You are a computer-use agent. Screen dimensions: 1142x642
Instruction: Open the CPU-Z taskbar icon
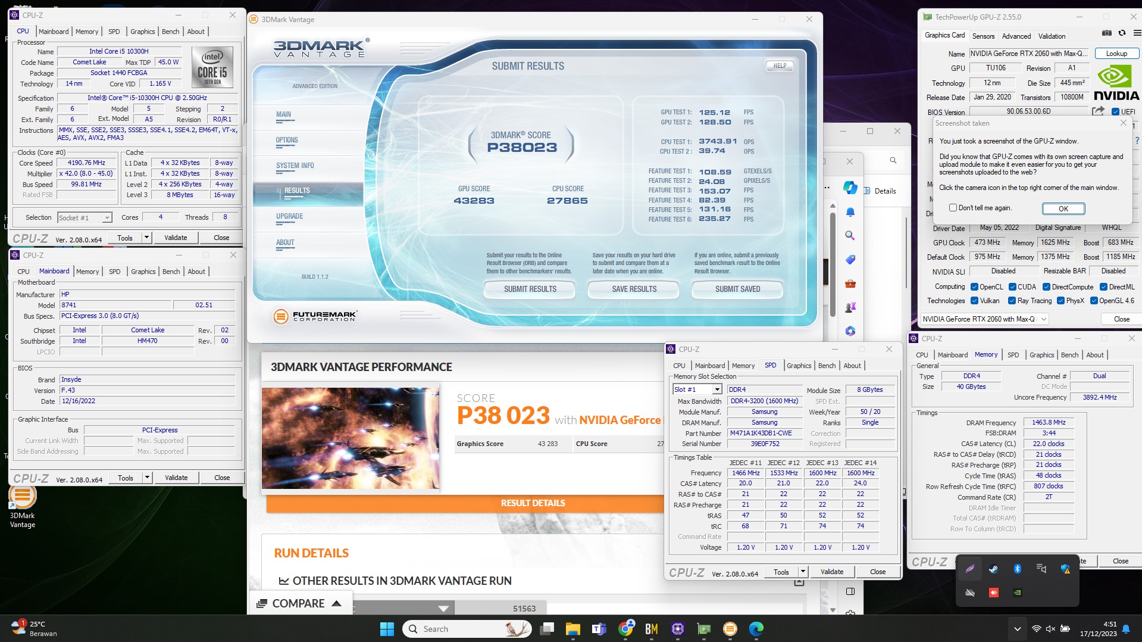[x=677, y=628]
